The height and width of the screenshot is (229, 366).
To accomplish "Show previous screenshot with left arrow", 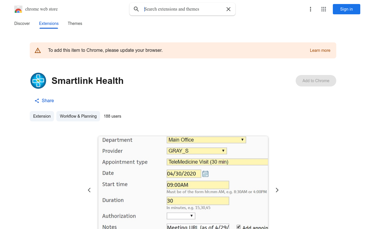I will tap(89, 190).
